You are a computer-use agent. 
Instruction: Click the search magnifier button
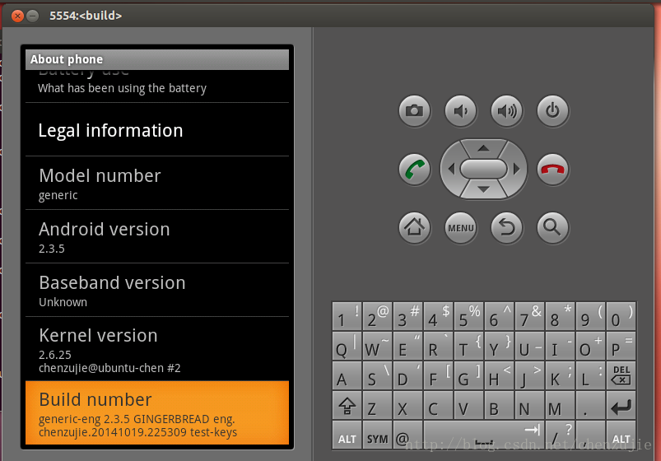pos(552,228)
